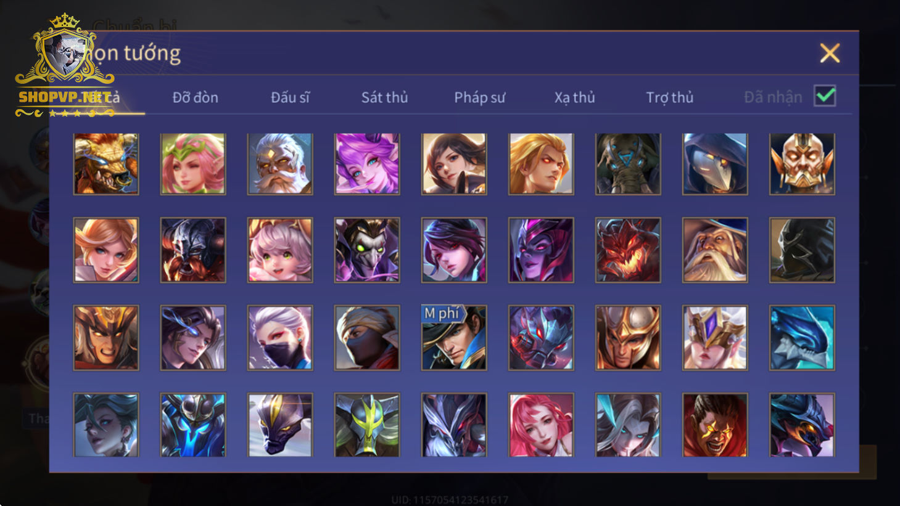Close the hero selection dialog
Screen dimensions: 900x506
[x=830, y=53]
